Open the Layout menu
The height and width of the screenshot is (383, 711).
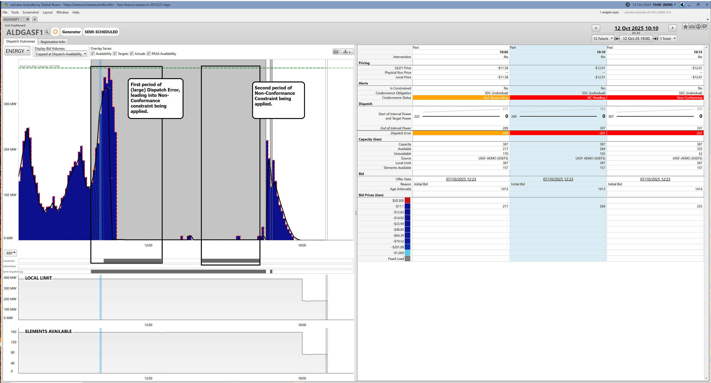pyautogui.click(x=47, y=12)
